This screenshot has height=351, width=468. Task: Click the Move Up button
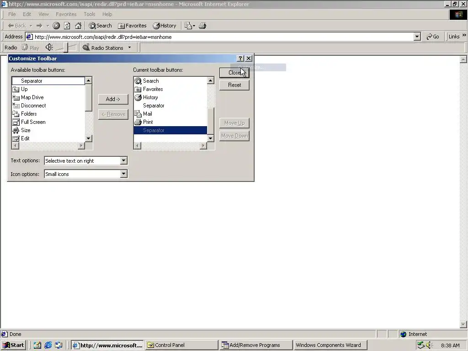point(234,123)
